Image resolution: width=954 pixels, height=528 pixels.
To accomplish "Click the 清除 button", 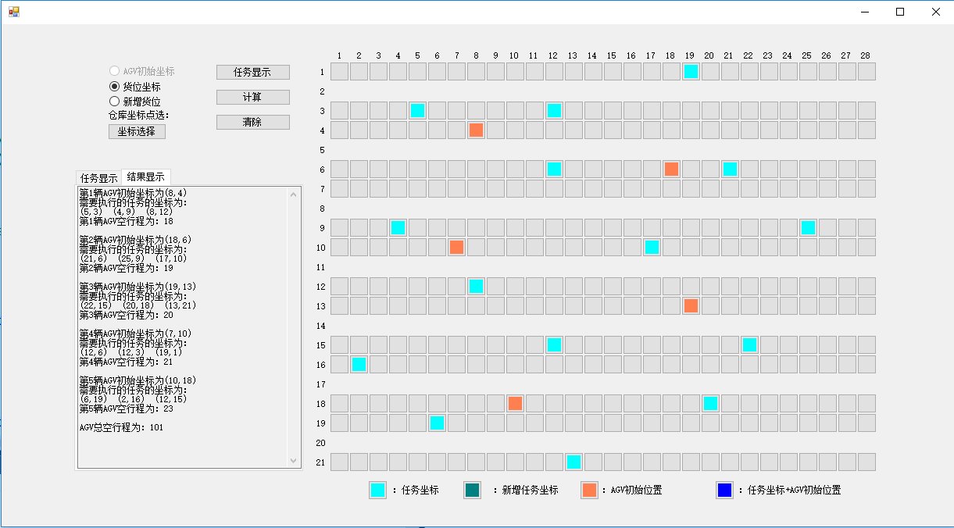I will [253, 123].
